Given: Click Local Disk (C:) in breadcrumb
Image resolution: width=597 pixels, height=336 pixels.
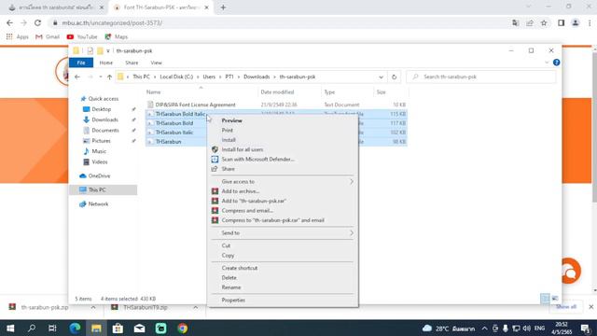Looking at the screenshot, I should point(176,77).
